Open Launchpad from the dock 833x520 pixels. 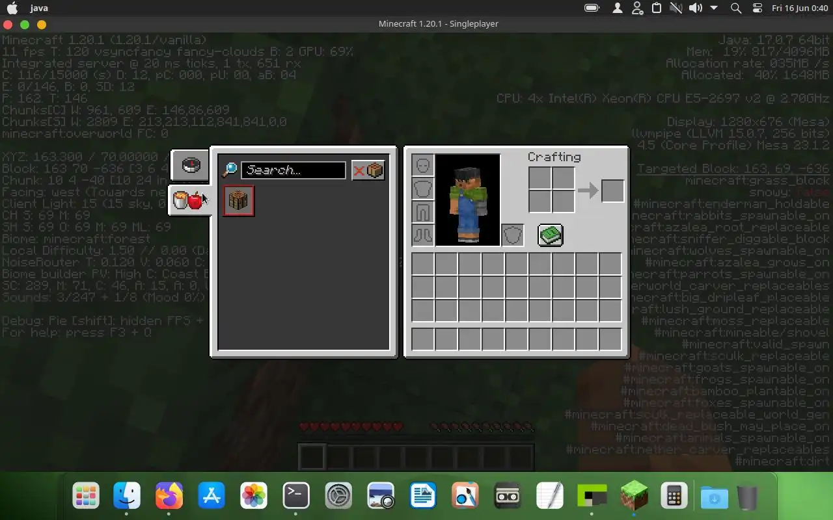[x=86, y=496]
